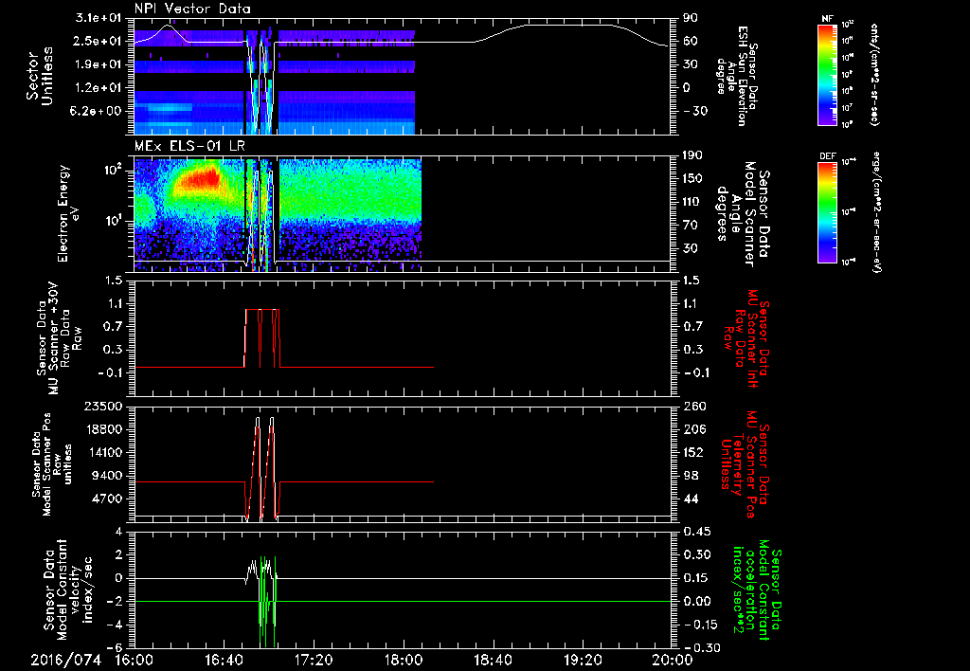Click the '3.1e+01' sector tick value
Screen dimensions: 970x671
98,18
